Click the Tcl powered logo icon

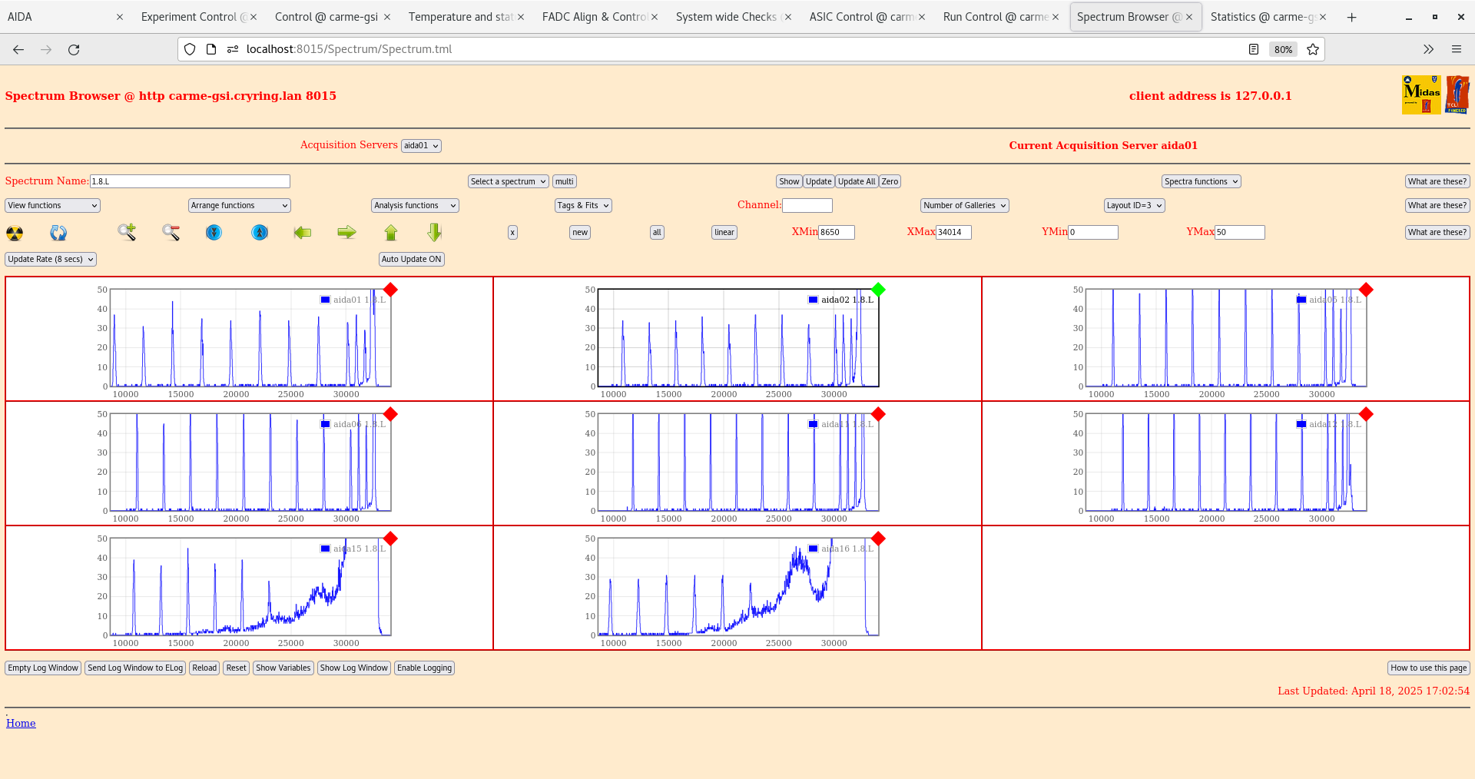tap(1457, 94)
